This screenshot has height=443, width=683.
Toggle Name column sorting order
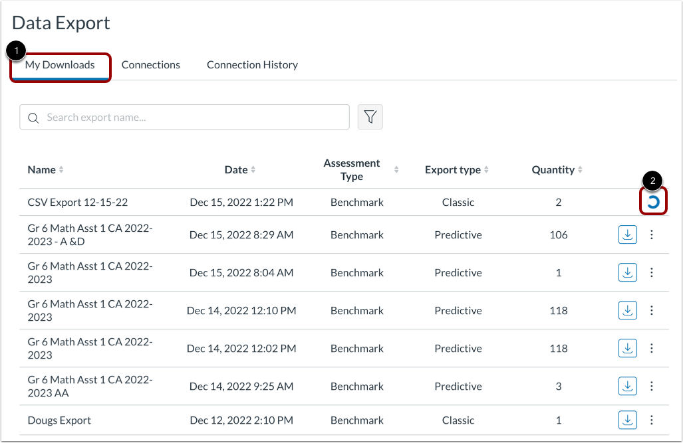tap(61, 169)
